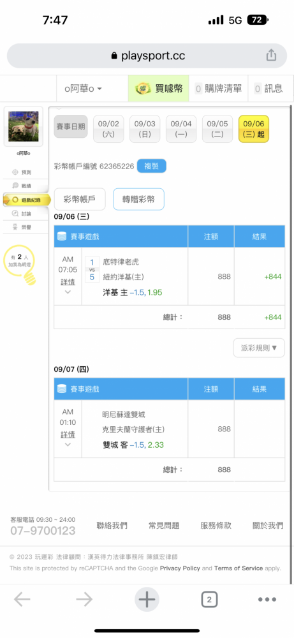This screenshot has height=638, width=294.
Task: Click the 複製 copy button
Action: 152,167
